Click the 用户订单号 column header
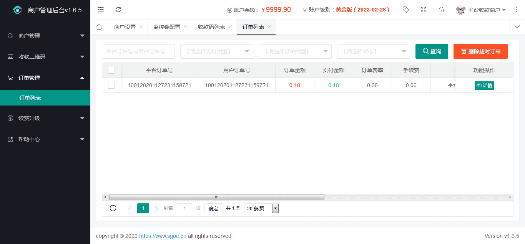This screenshot has width=525, height=244. coord(237,70)
